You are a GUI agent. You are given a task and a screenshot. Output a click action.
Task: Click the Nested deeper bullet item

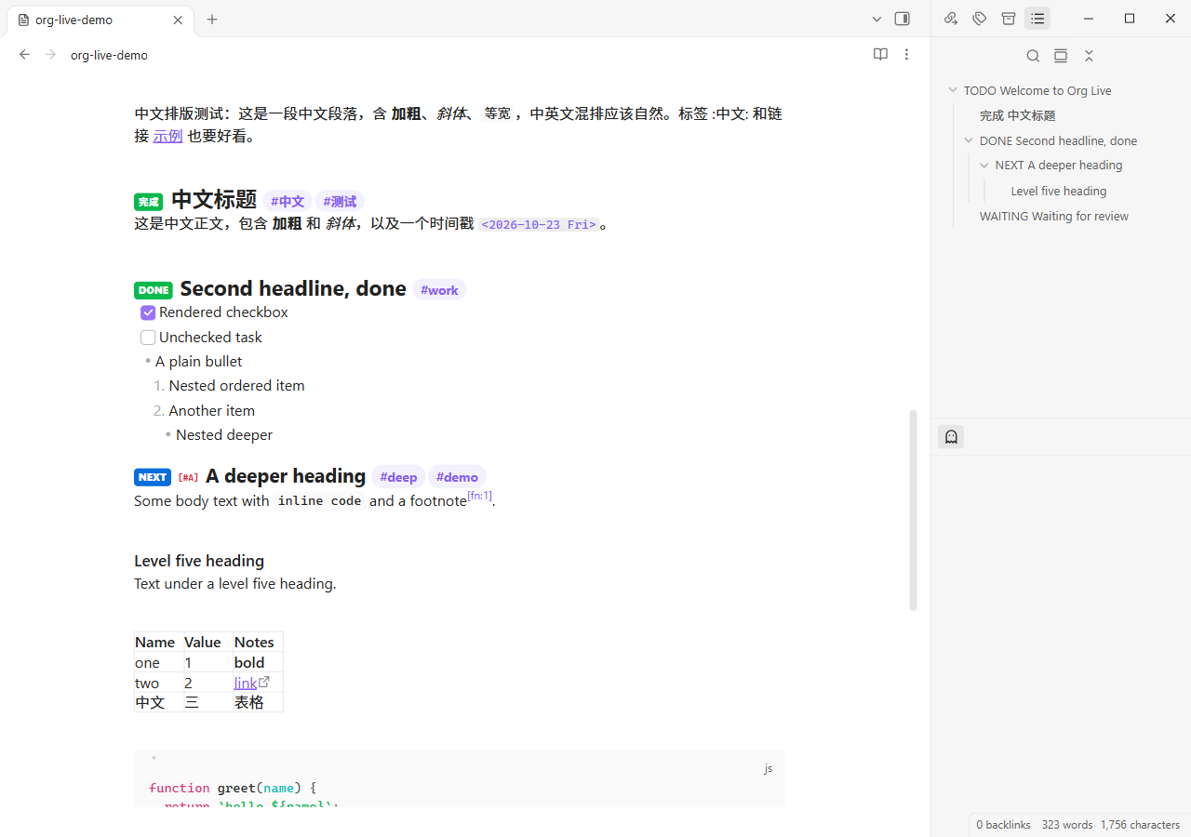click(x=224, y=435)
